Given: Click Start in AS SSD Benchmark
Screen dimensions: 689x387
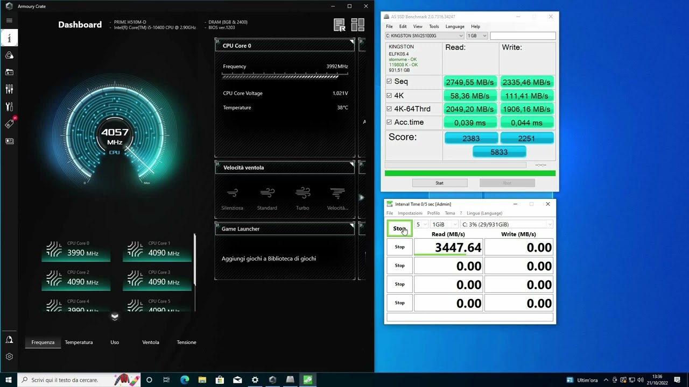Looking at the screenshot, I should click(x=440, y=183).
